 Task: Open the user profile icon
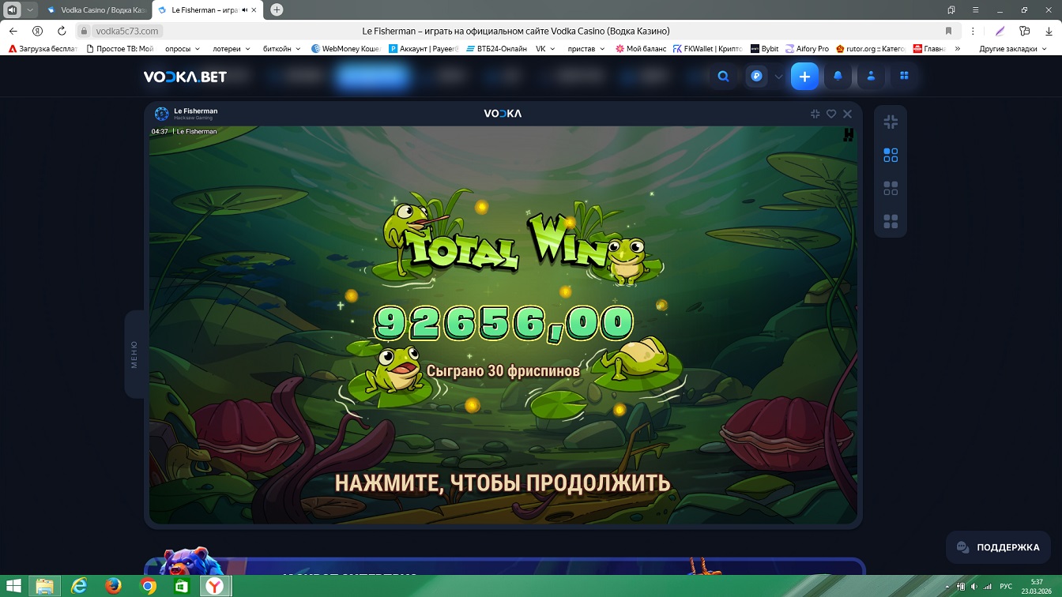871,77
